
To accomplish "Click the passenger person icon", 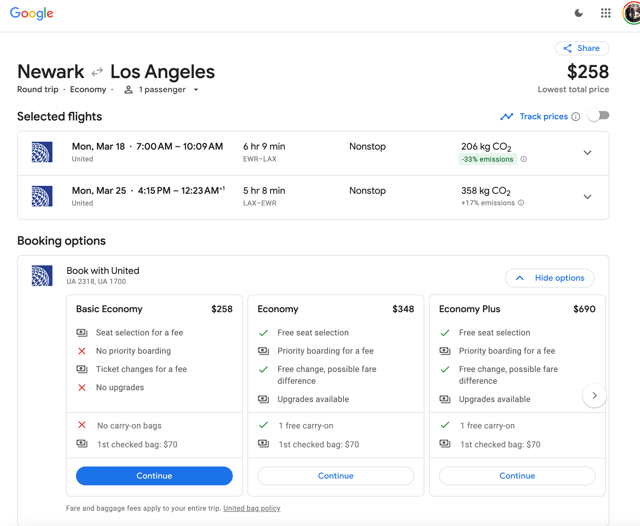I will click(128, 90).
